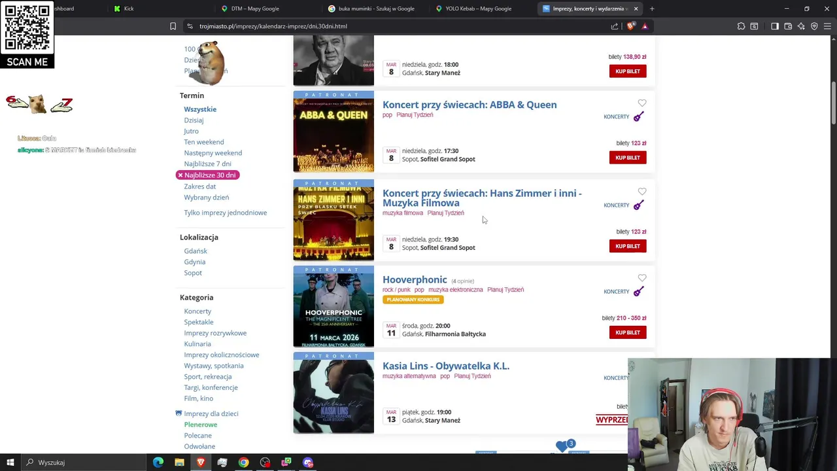Click Planowany Konkurs badge on Hooverphonic

413,300
